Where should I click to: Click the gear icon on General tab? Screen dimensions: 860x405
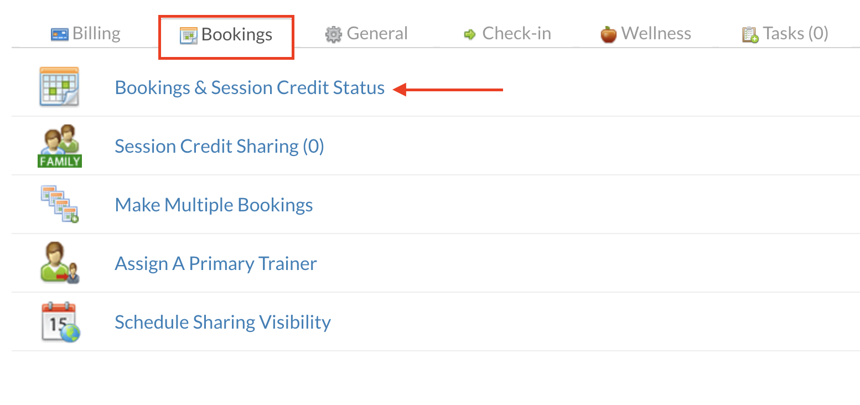[x=333, y=35]
